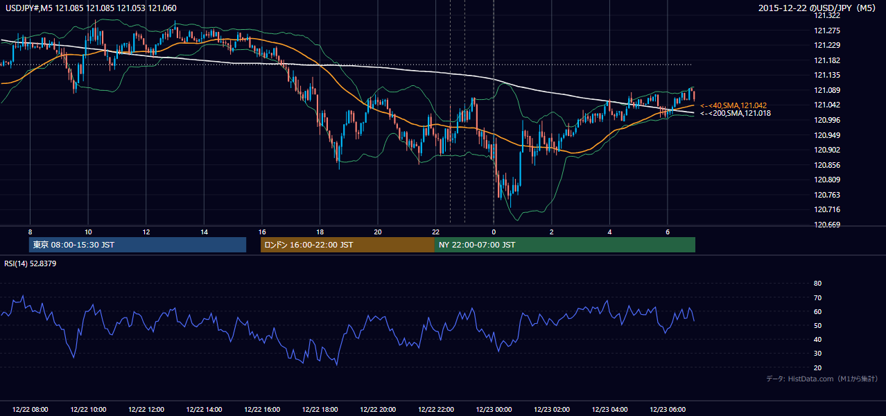Click price axis label 121.322
The width and height of the screenshot is (886, 416).
click(827, 16)
